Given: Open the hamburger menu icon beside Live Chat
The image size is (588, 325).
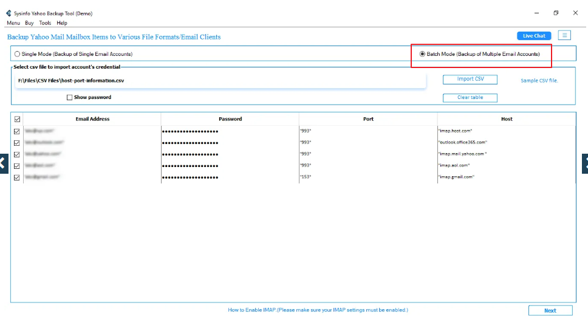Looking at the screenshot, I should pyautogui.click(x=564, y=35).
